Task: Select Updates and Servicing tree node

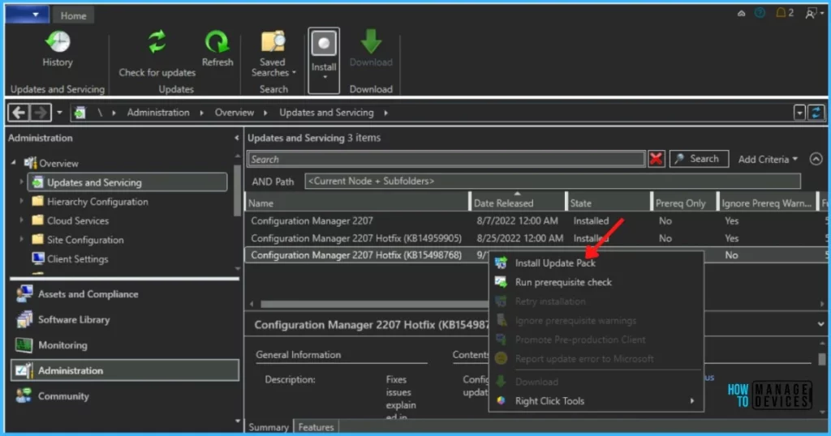Action: tap(127, 182)
